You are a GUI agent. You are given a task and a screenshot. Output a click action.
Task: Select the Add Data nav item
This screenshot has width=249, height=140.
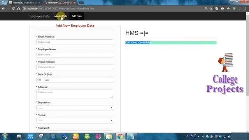tap(77, 16)
